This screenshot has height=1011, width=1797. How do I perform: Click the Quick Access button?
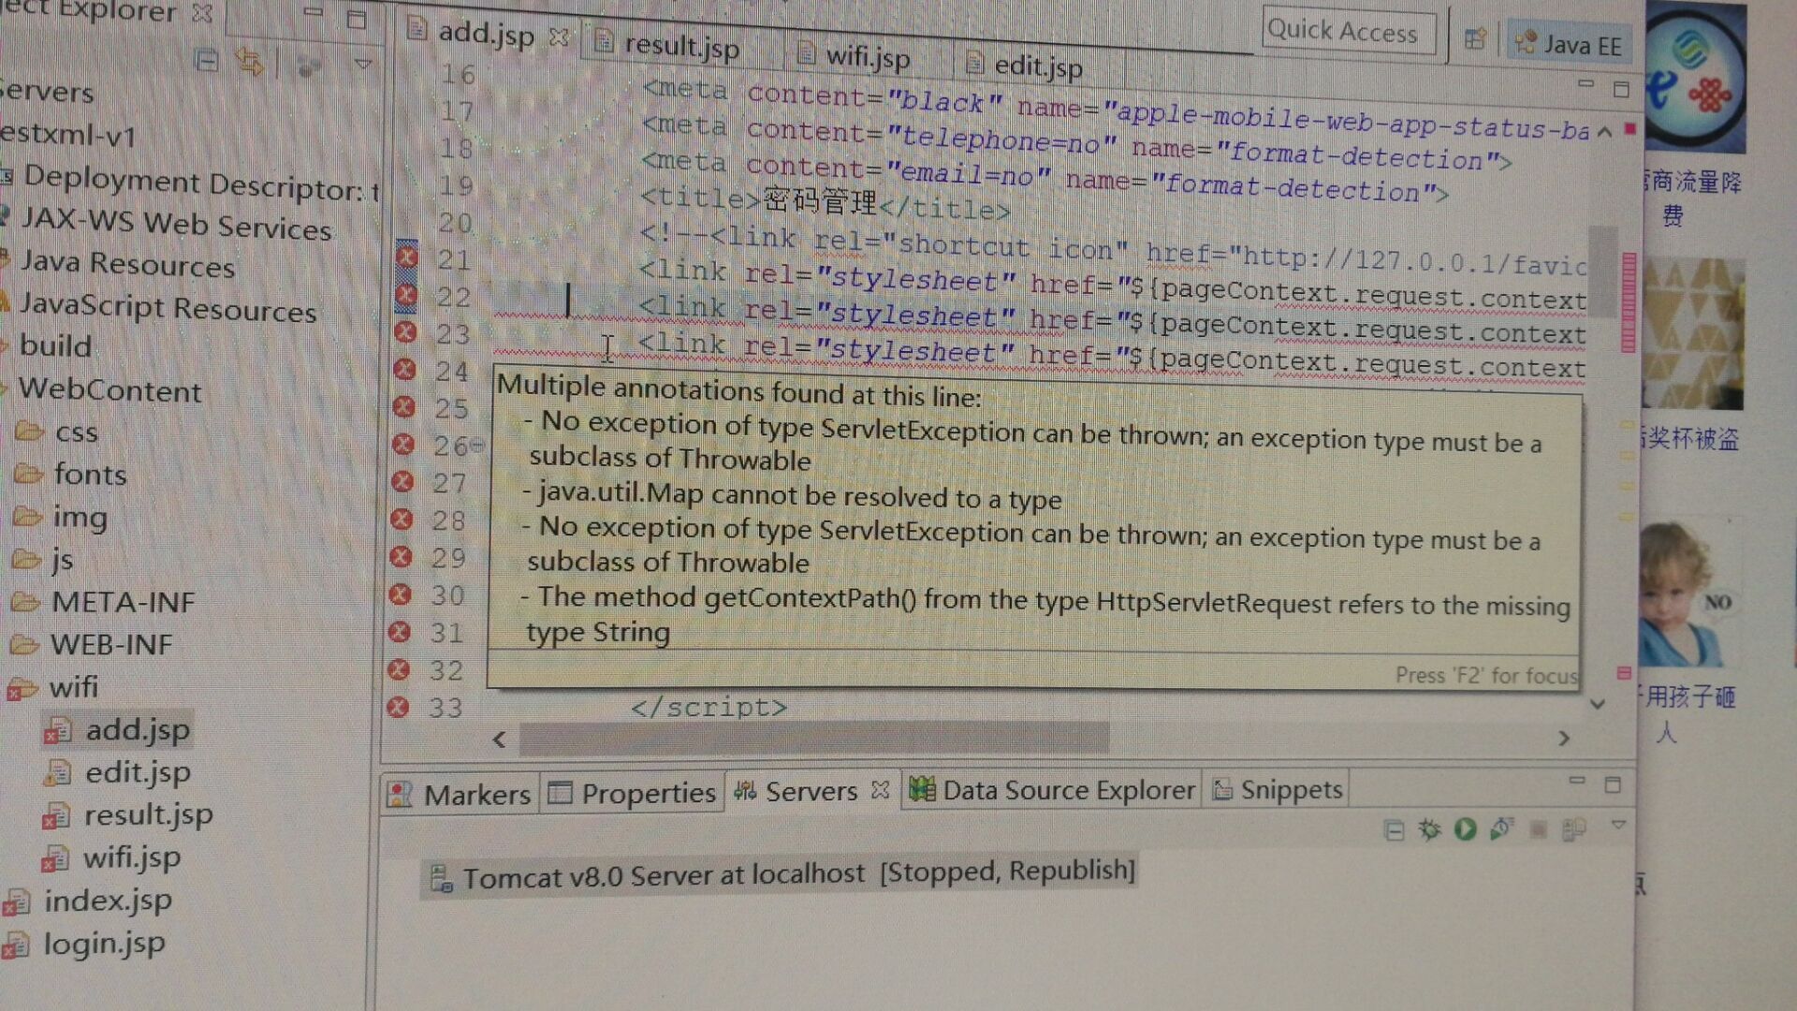[x=1348, y=32]
